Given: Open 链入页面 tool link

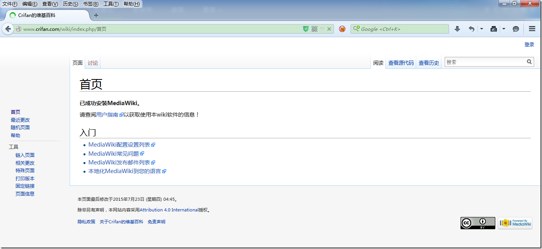Looking at the screenshot, I should [x=25, y=155].
